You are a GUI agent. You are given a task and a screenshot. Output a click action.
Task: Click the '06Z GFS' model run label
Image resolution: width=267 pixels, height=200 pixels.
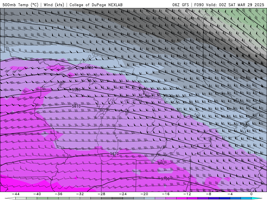coord(181,5)
